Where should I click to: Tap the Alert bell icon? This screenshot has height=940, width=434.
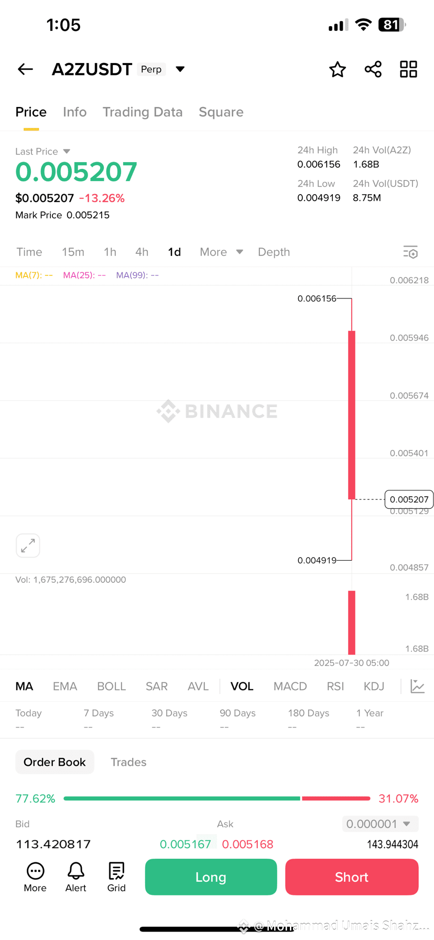75,877
